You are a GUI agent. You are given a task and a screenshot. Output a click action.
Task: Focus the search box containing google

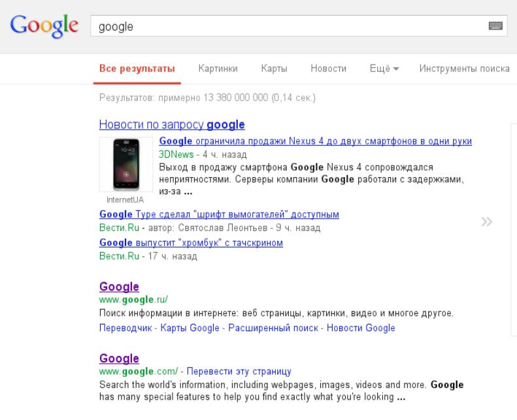click(299, 26)
